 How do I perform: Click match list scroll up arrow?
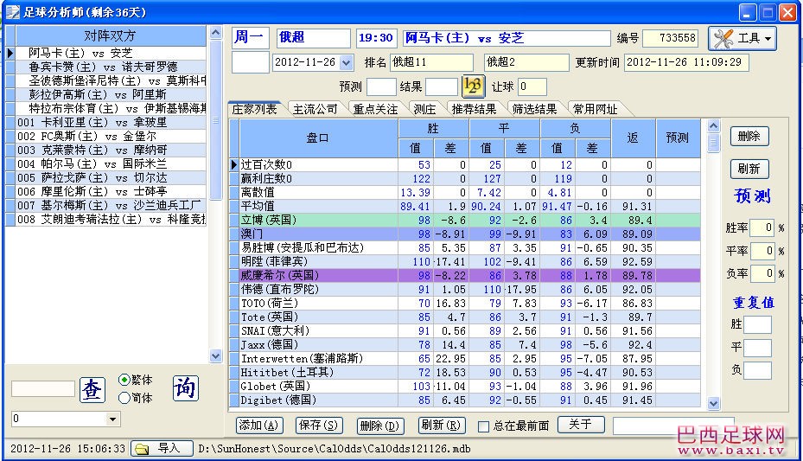click(215, 33)
